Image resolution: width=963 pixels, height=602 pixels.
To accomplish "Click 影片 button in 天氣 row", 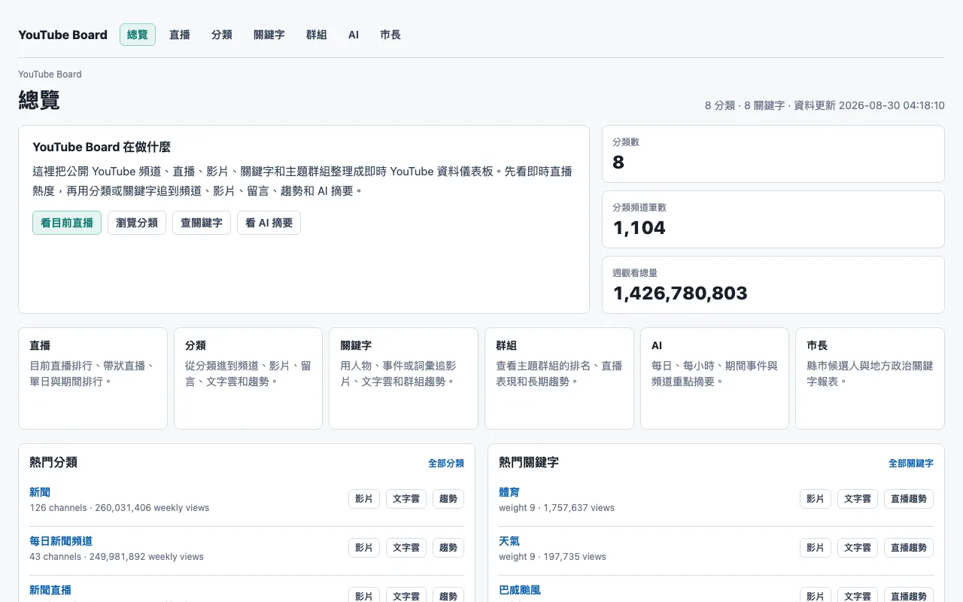I will [816, 548].
